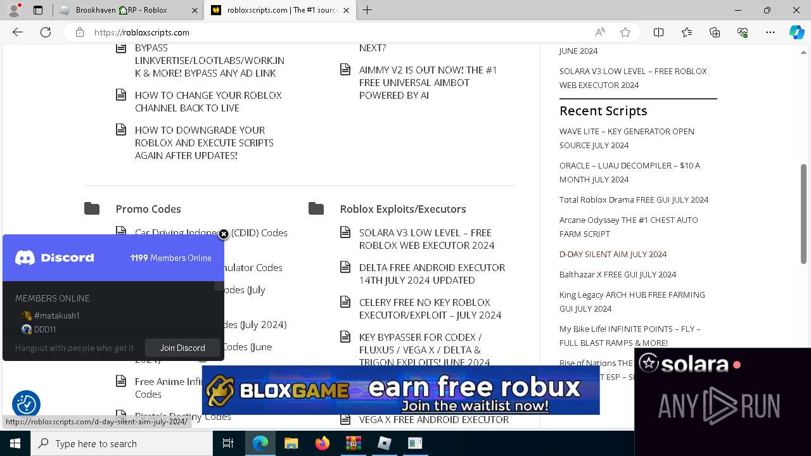The height and width of the screenshot is (456, 811).
Task: Open AIMMY V2 IS OUT NOW link
Action: (x=428, y=82)
